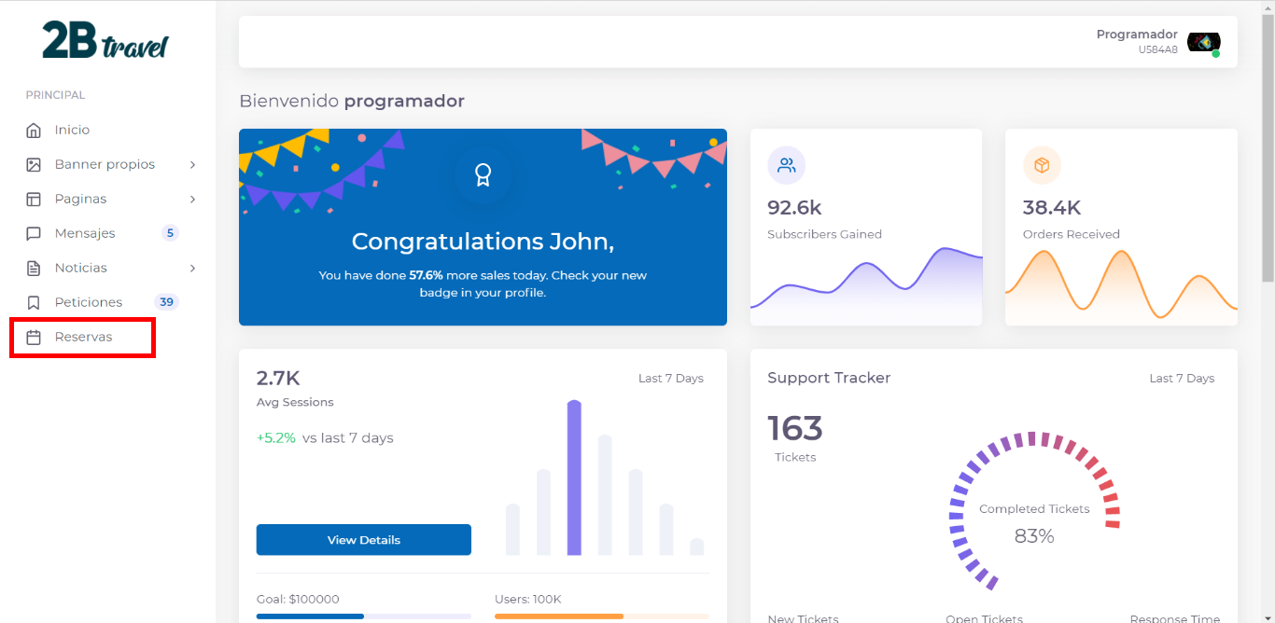Click the U584A8 user code
The width and height of the screenshot is (1275, 623).
pyautogui.click(x=1157, y=50)
